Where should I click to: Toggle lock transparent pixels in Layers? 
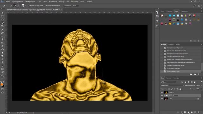point(169,89)
